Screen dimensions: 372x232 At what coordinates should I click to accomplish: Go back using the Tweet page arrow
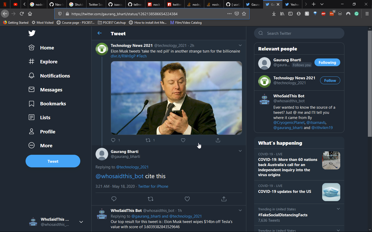(x=100, y=33)
